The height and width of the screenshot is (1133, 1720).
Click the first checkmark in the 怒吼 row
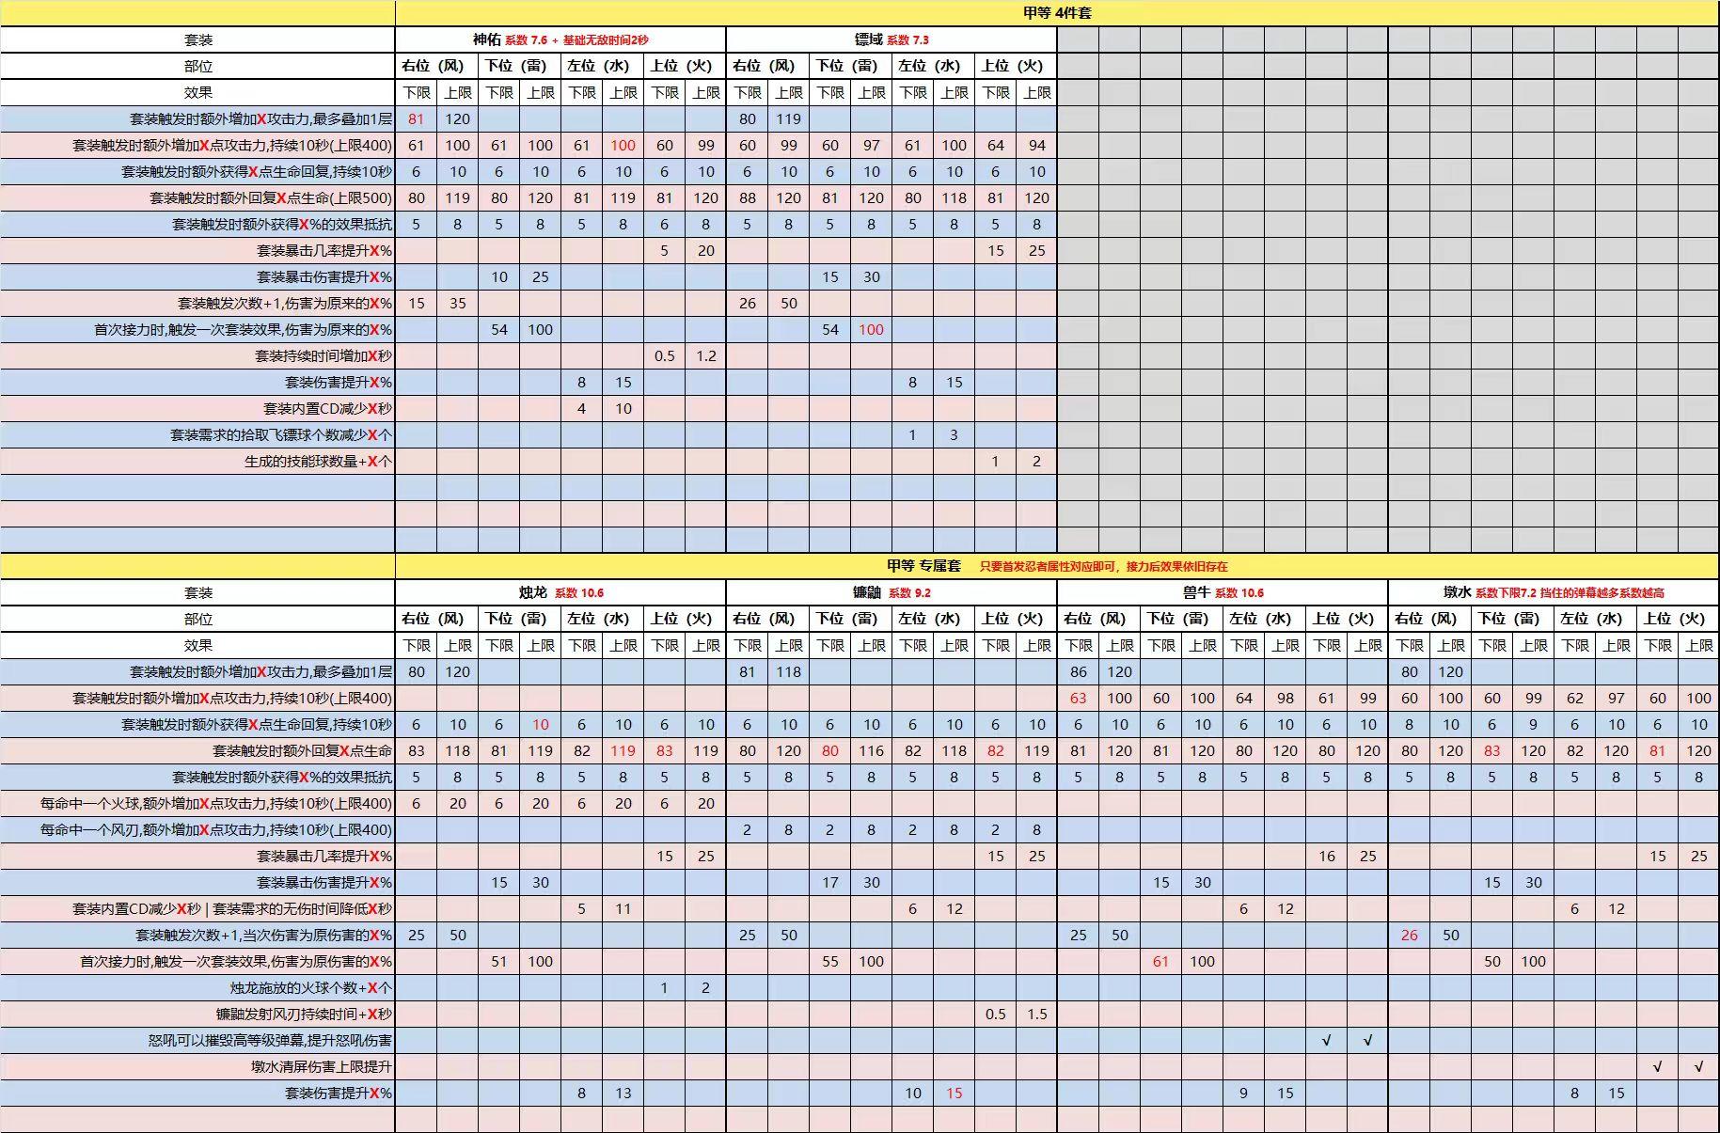tap(1326, 1040)
